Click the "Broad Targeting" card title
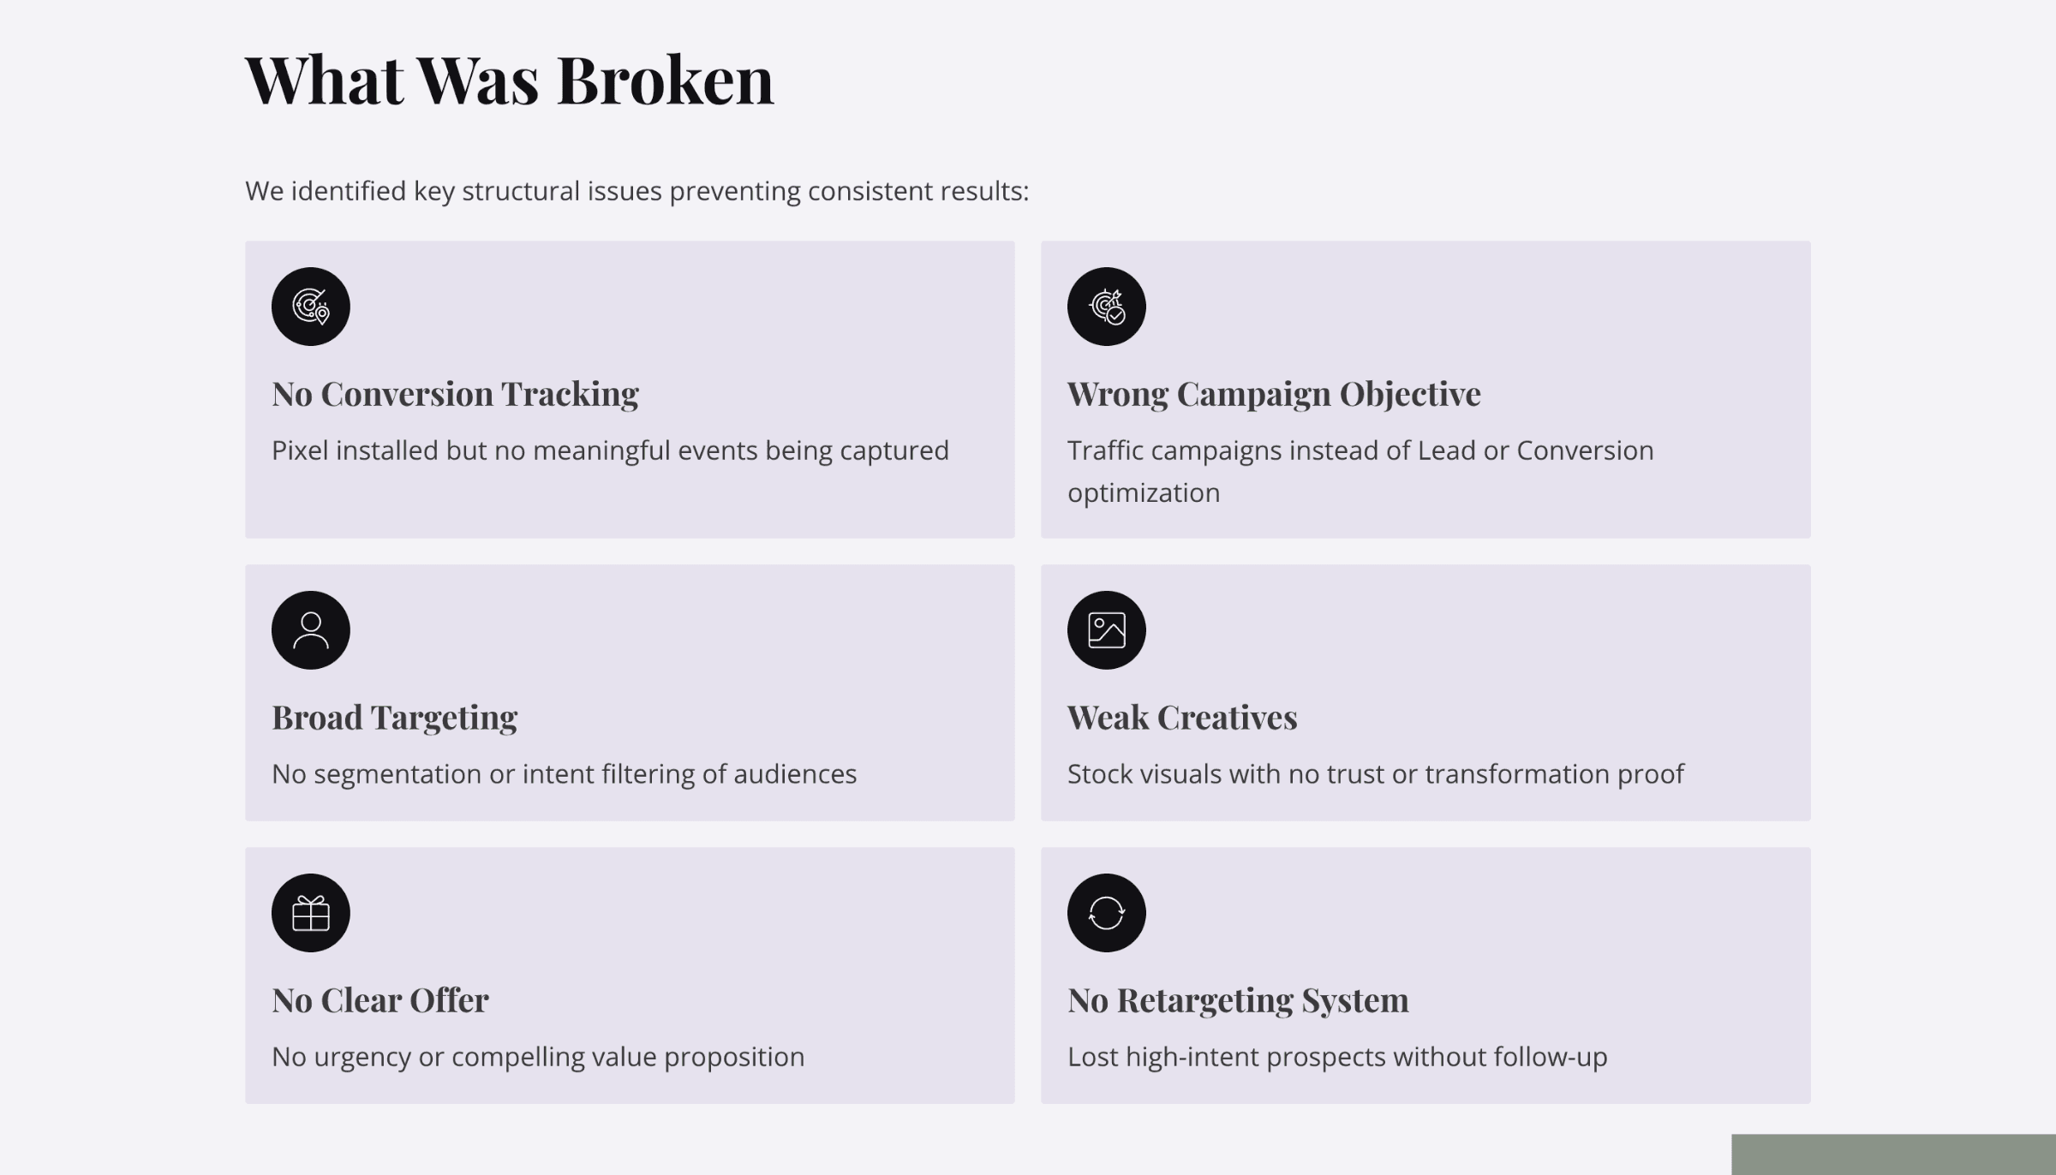Viewport: 2056px width, 1175px height. click(394, 718)
